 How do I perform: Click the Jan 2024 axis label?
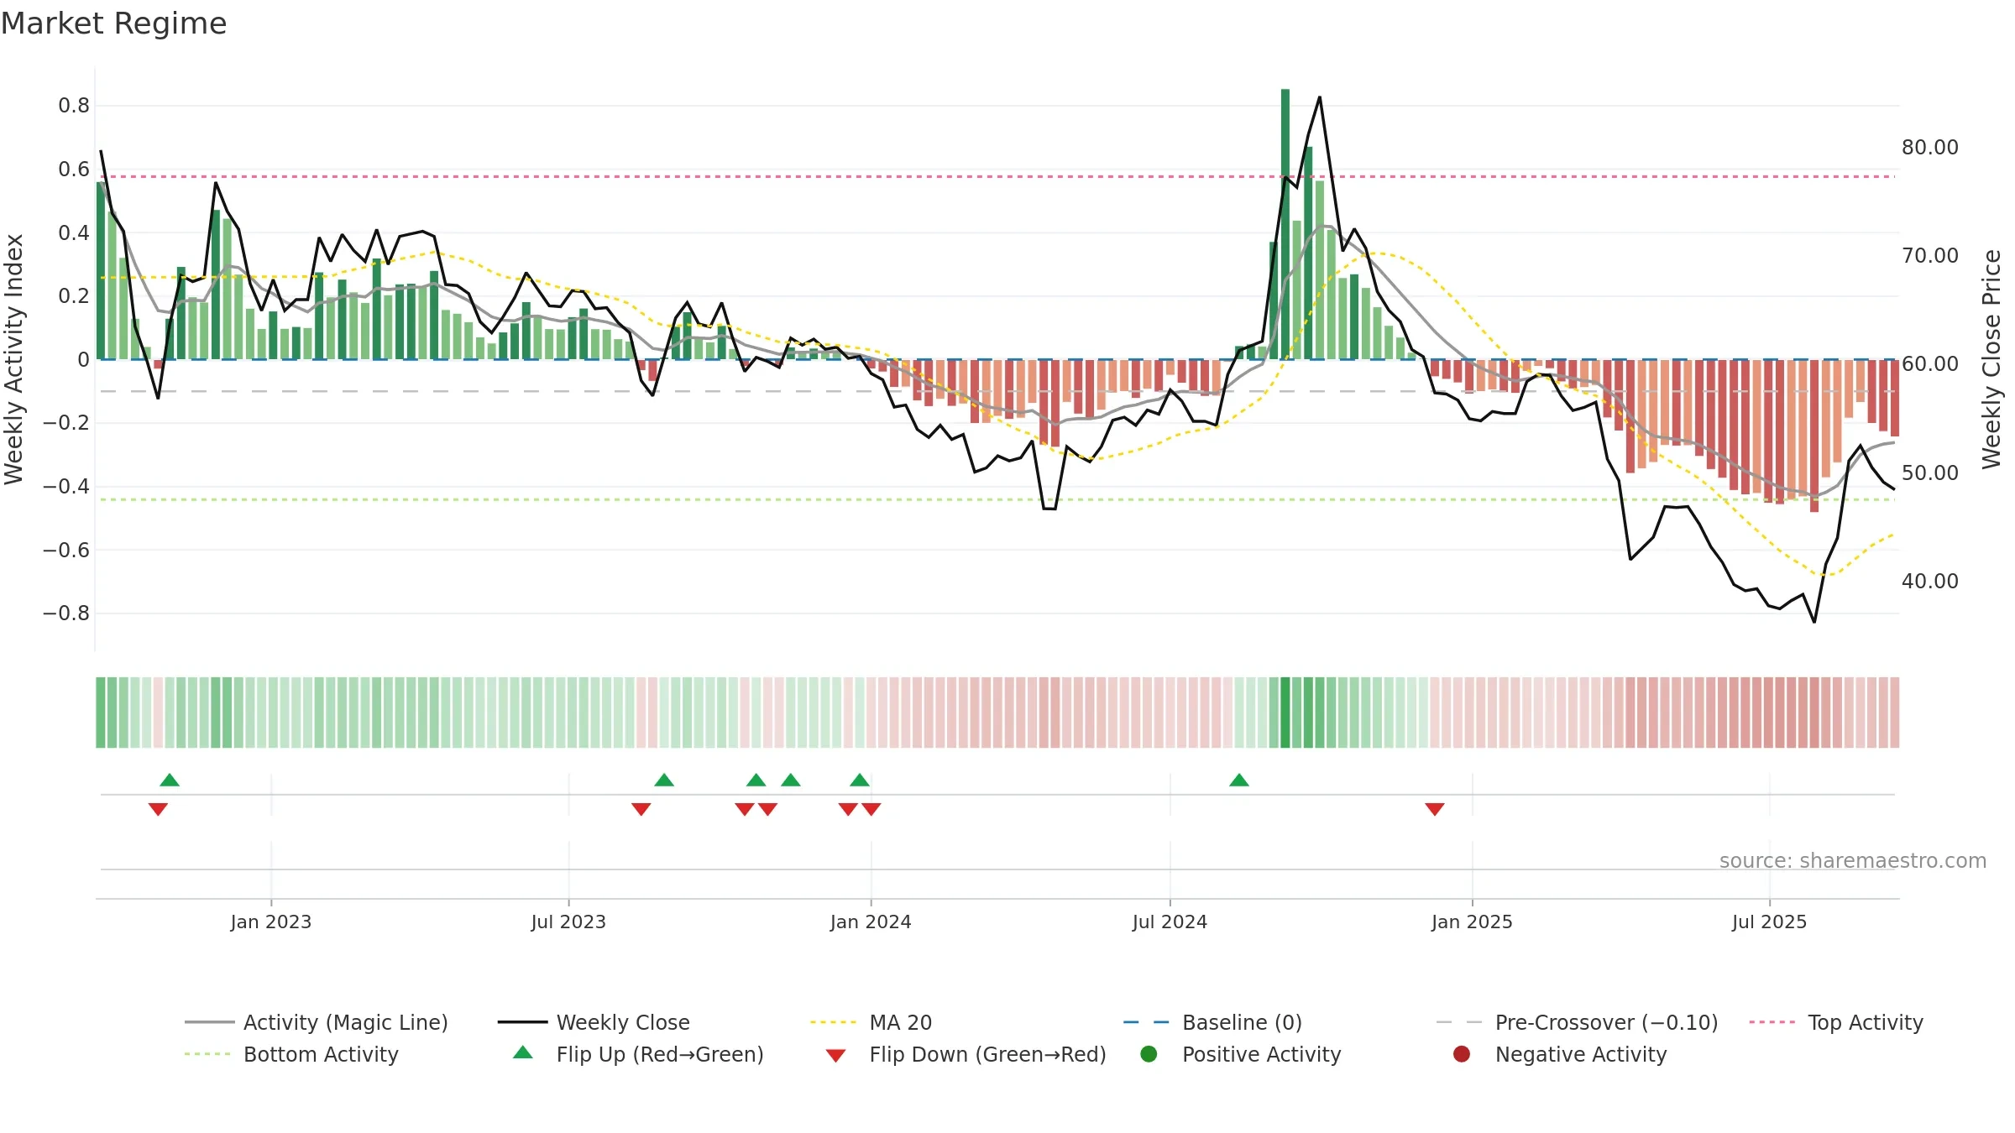pyautogui.click(x=871, y=922)
